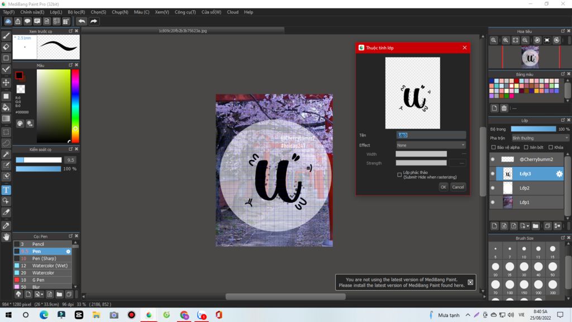Toggle visibility of Ldp3 layer

(x=493, y=174)
